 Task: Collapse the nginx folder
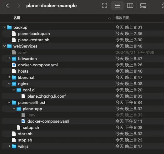9,84
